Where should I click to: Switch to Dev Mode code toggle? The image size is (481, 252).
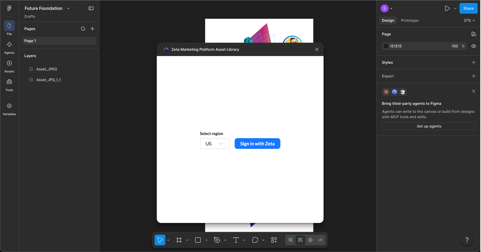pos(320,240)
